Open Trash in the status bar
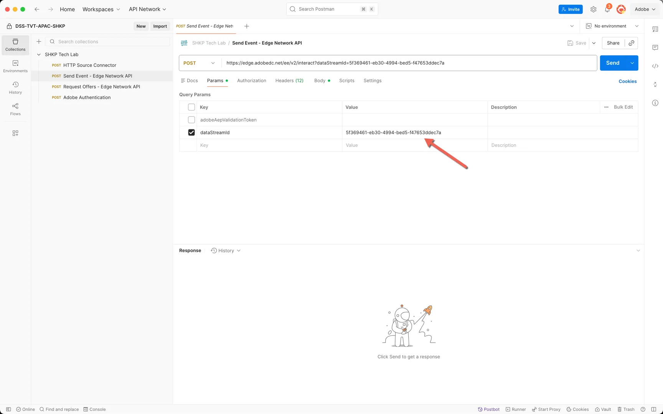Image resolution: width=663 pixels, height=414 pixels. pos(626,409)
